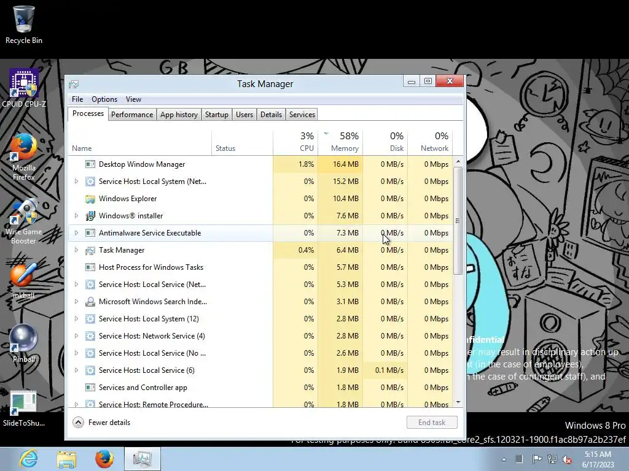Show hidden tray icons arrow
The image size is (629, 471).
point(504,459)
